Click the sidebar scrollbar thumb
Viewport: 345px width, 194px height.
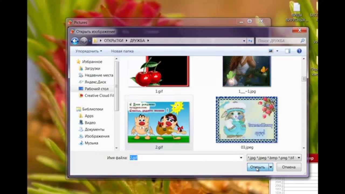(x=117, y=86)
